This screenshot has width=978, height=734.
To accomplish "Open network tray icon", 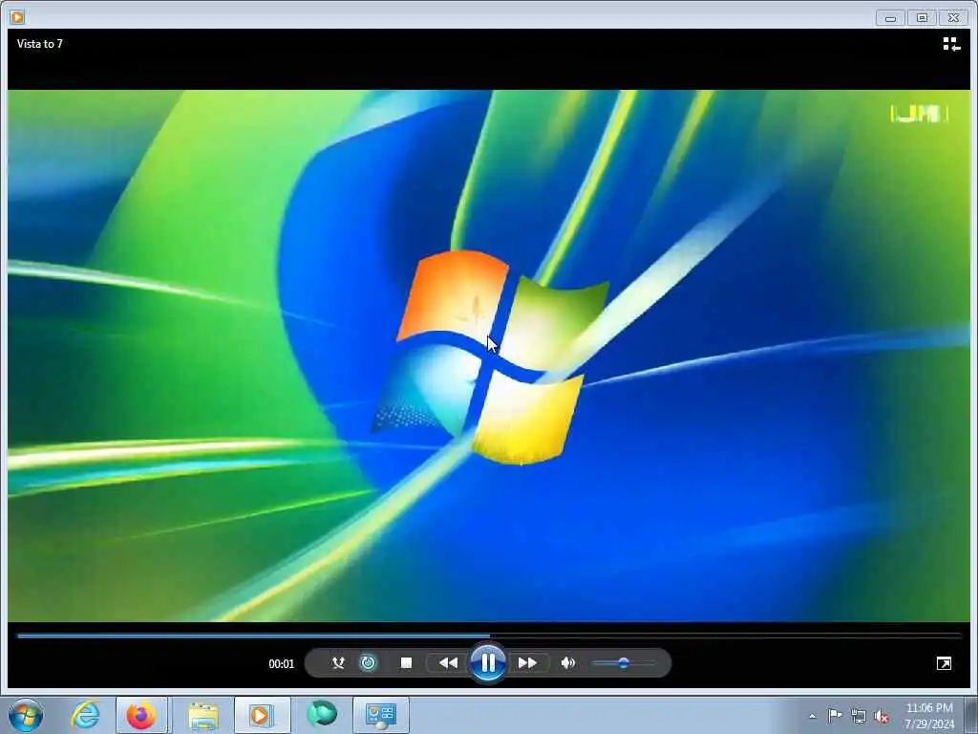I will tap(859, 717).
